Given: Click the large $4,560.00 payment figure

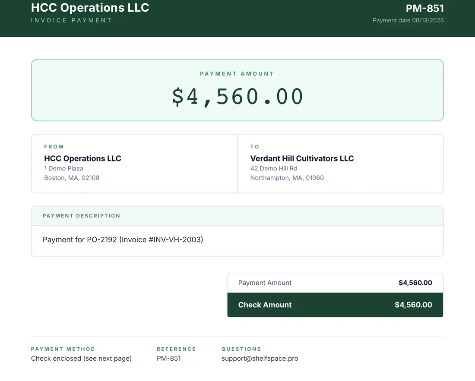Looking at the screenshot, I should tap(237, 97).
